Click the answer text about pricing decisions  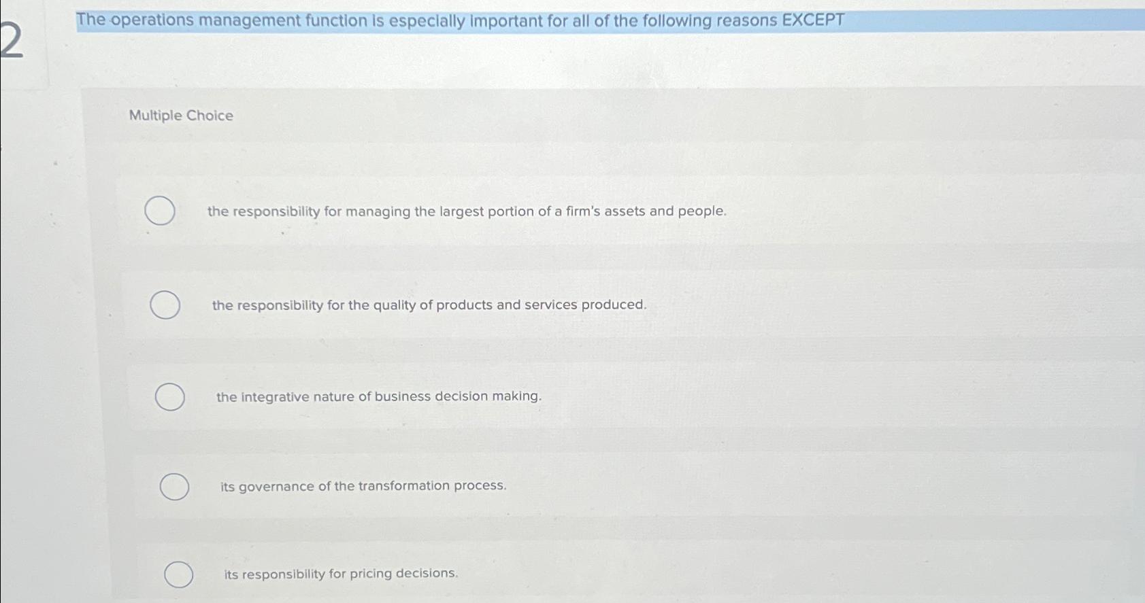tap(339, 573)
